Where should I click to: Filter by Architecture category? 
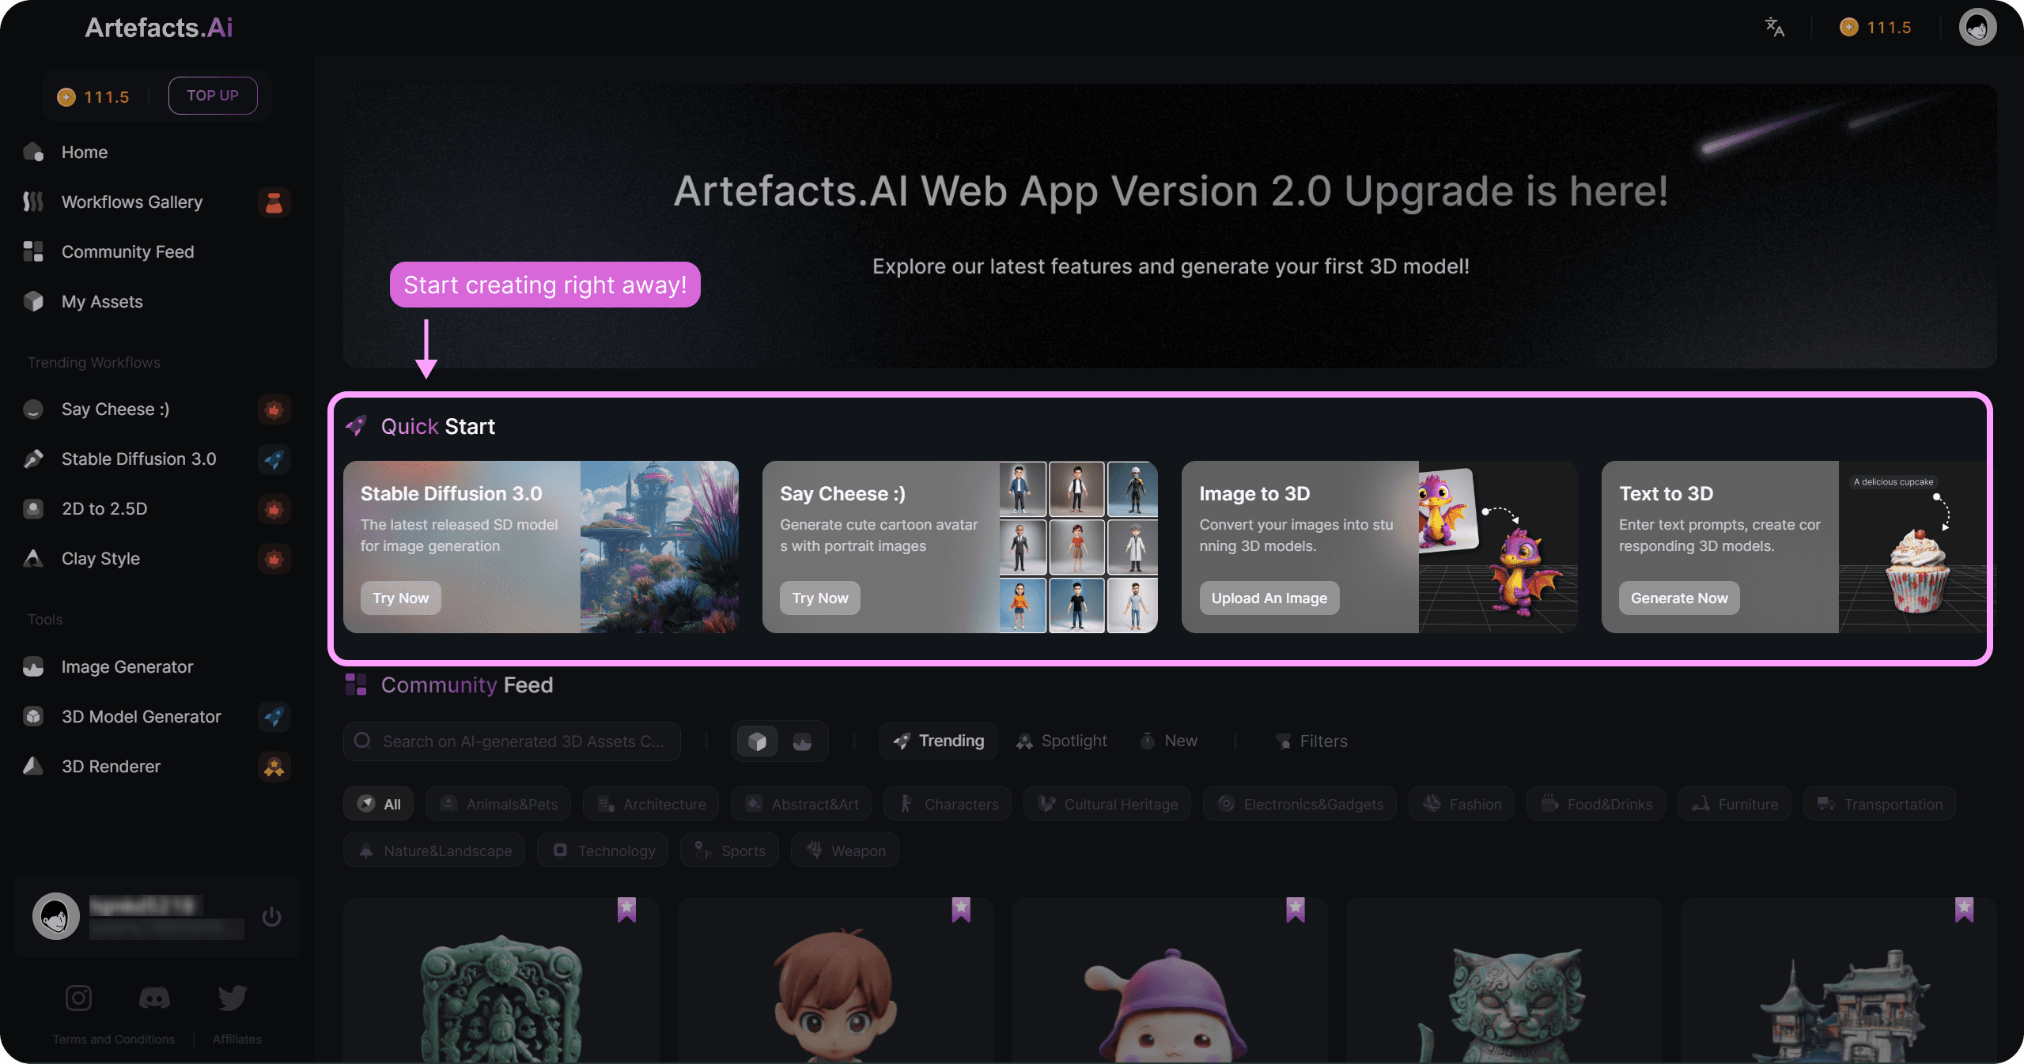tap(651, 804)
